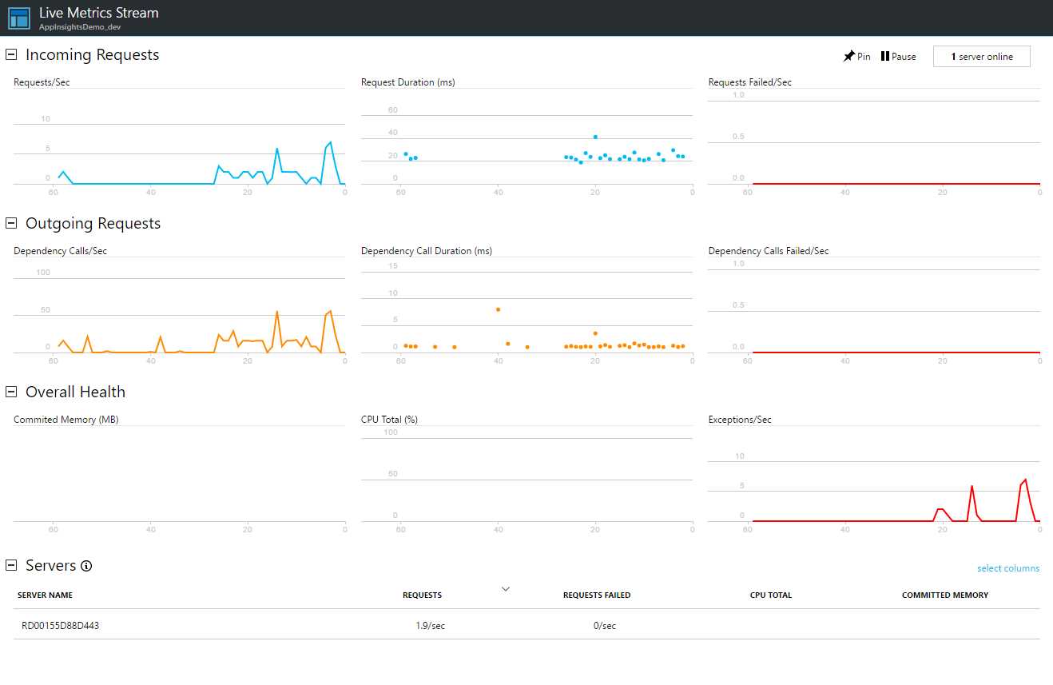Viewport: 1053px width, 685px height.
Task: Click the Requests Failed/Sec chart
Action: pos(873,144)
